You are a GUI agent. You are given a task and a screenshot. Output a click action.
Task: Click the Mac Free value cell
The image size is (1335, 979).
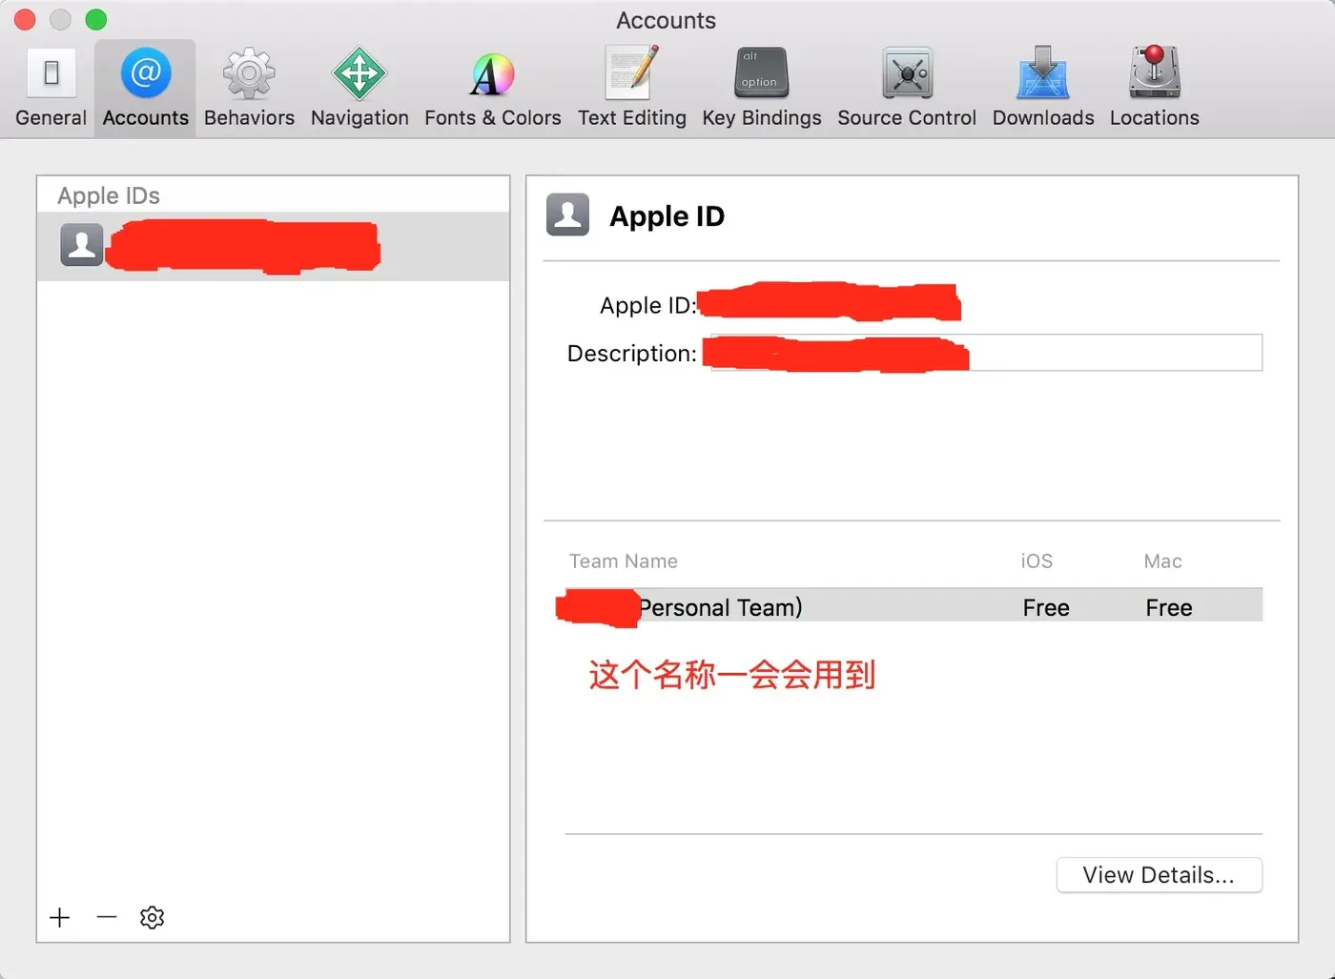point(1169,608)
